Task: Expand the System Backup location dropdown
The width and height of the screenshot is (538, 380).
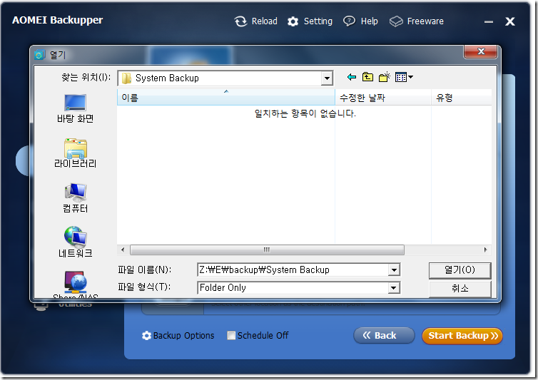Action: (327, 78)
